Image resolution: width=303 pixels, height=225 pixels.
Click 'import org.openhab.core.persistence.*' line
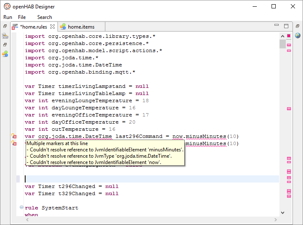click(x=87, y=43)
